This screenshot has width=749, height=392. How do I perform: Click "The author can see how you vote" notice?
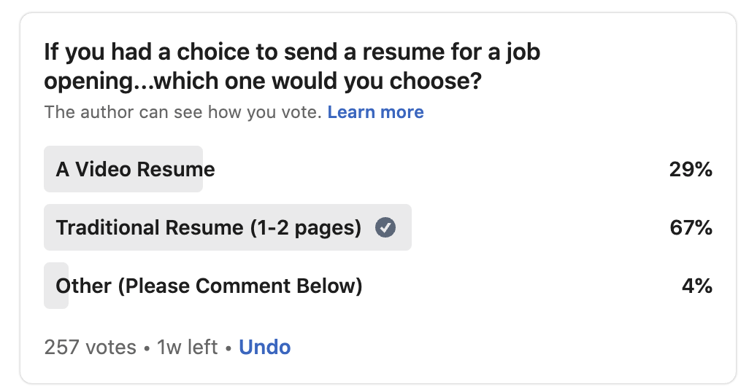[x=183, y=112]
